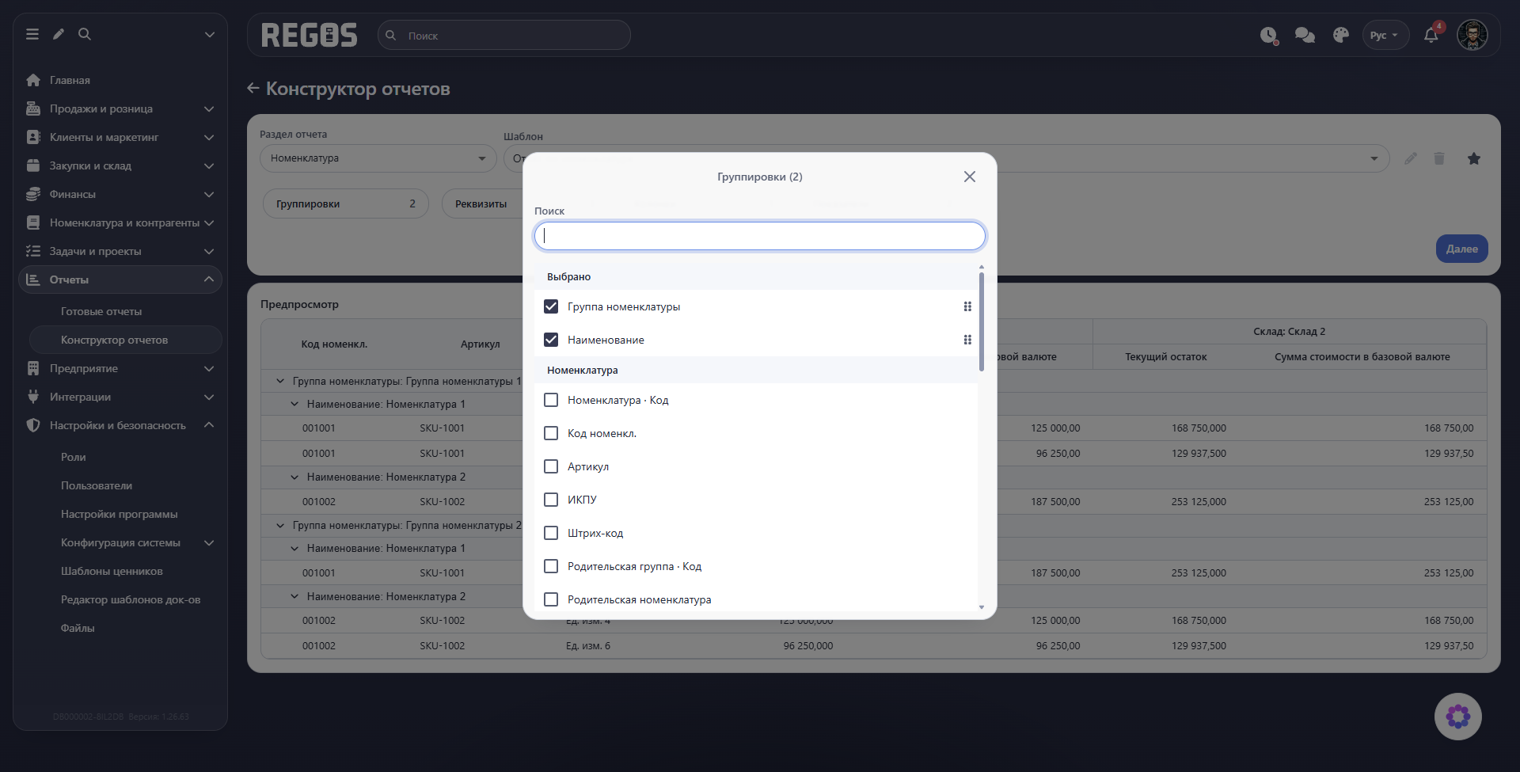Click the template favorite star icon
1520x772 pixels.
coord(1474,158)
